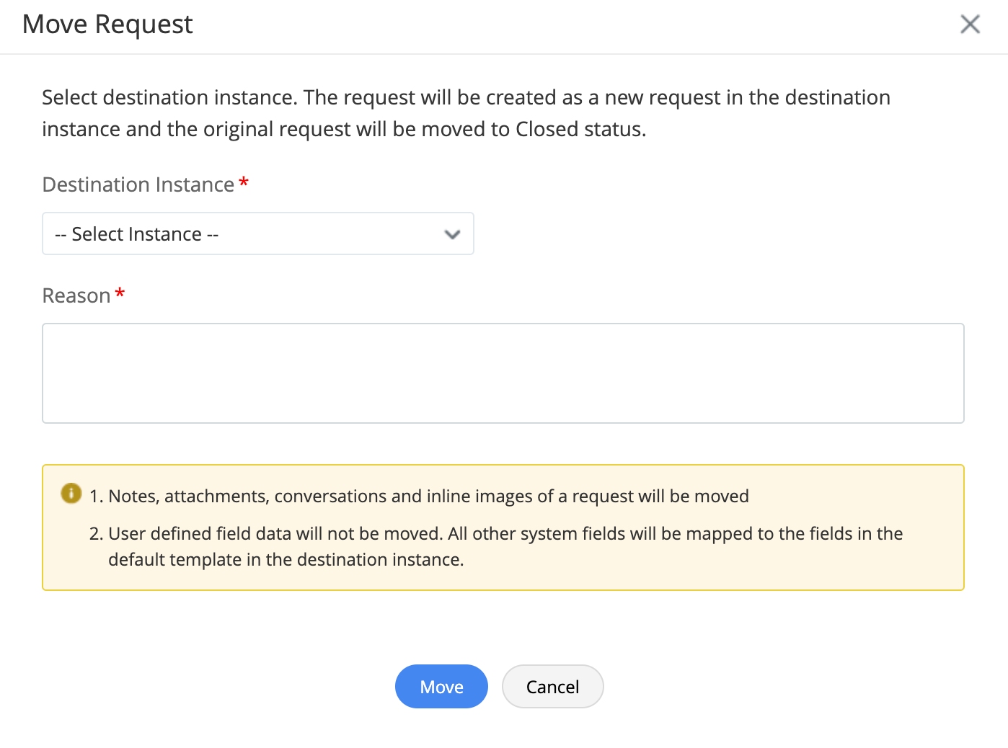Image resolution: width=1008 pixels, height=748 pixels.
Task: Click the Move Request dialog title
Action: tap(107, 25)
